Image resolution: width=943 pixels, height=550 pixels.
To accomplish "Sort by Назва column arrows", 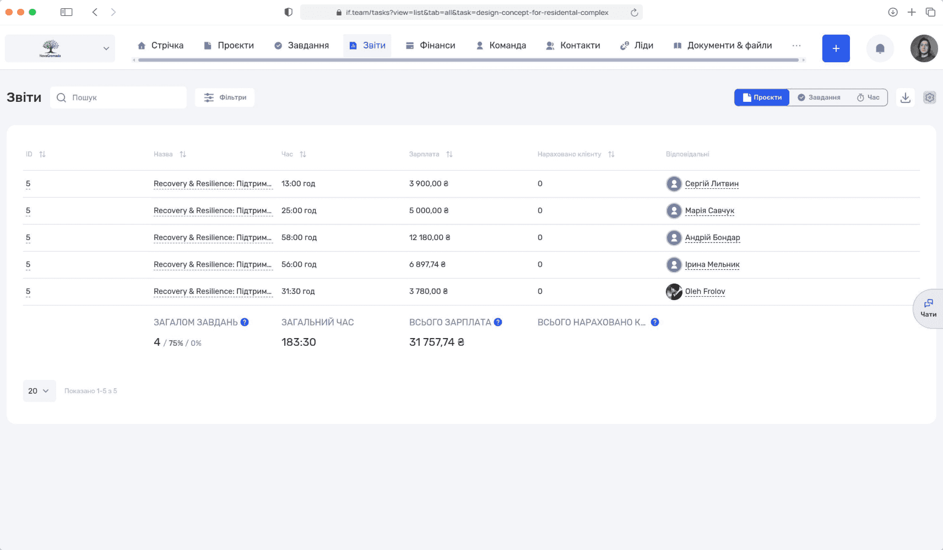I will (183, 154).
